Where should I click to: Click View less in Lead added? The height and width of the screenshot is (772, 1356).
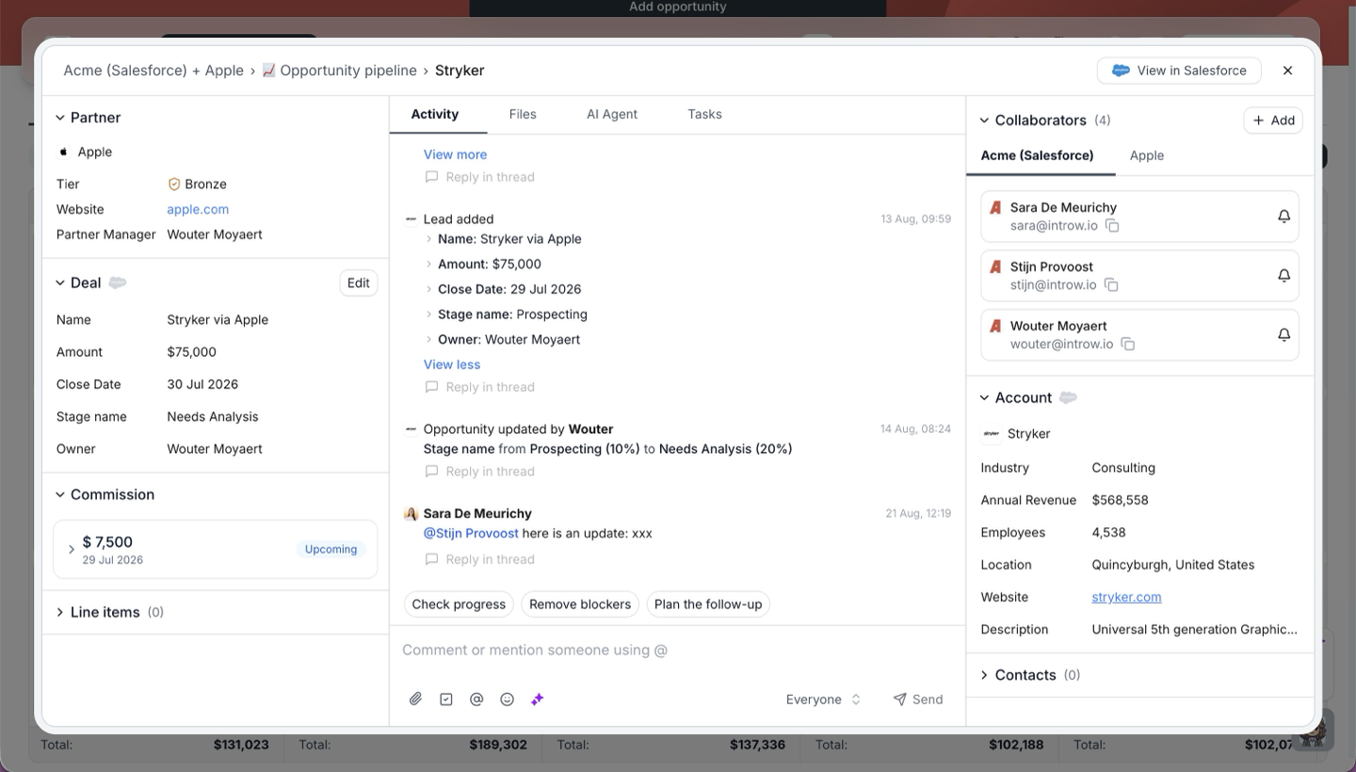452,364
